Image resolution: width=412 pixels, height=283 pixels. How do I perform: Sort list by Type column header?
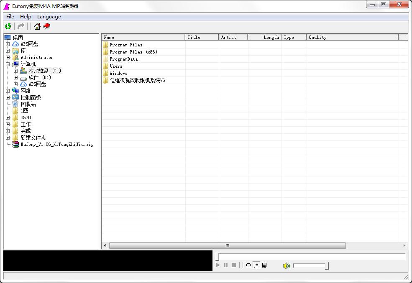click(x=294, y=37)
